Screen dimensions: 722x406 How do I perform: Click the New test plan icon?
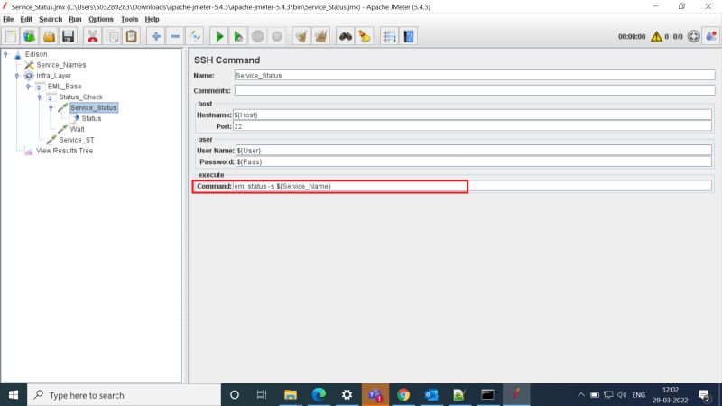(11, 36)
